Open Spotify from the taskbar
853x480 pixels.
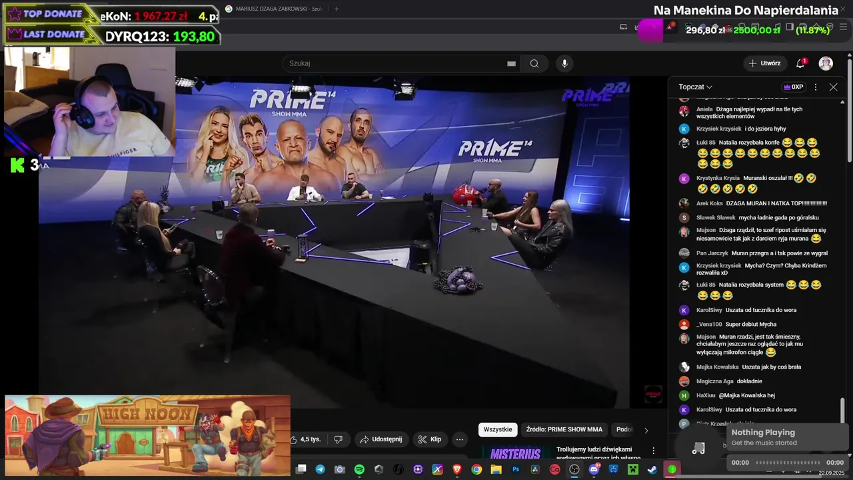[359, 469]
